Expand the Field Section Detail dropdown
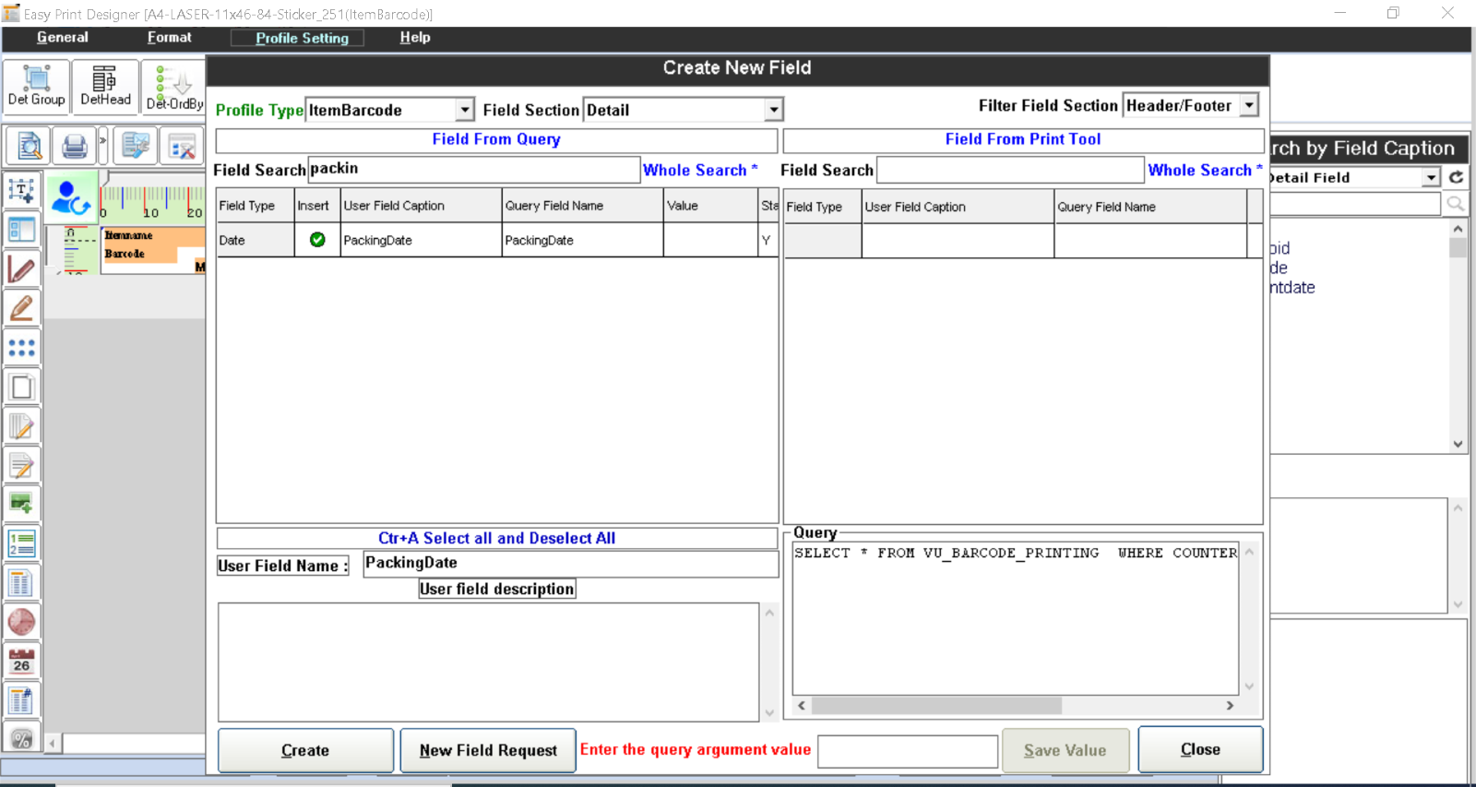Screen dimensions: 1476x787 click(773, 110)
